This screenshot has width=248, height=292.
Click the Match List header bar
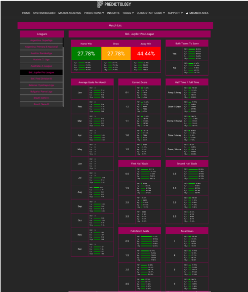(115, 26)
